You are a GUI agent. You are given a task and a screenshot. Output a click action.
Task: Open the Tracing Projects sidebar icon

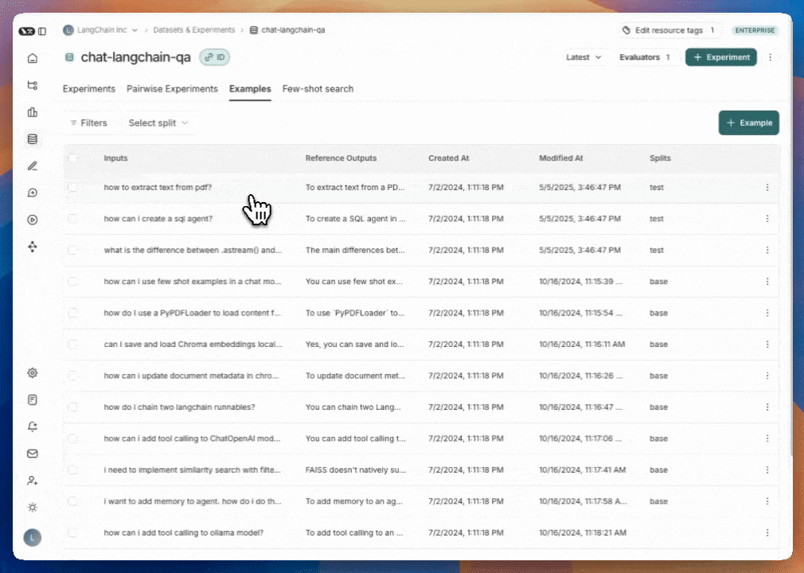(32, 85)
